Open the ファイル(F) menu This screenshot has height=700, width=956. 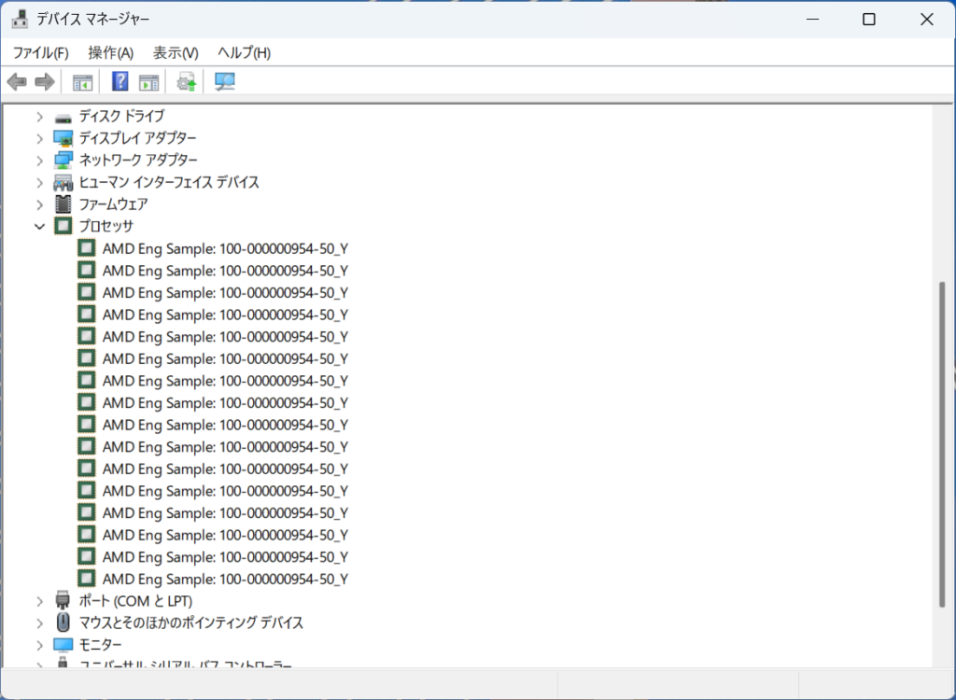[41, 53]
